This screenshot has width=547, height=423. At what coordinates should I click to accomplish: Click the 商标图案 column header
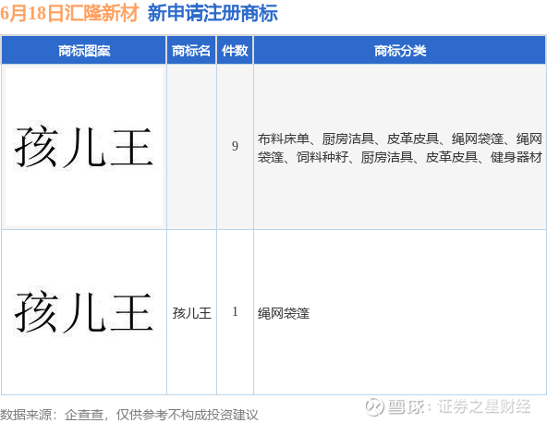[84, 51]
